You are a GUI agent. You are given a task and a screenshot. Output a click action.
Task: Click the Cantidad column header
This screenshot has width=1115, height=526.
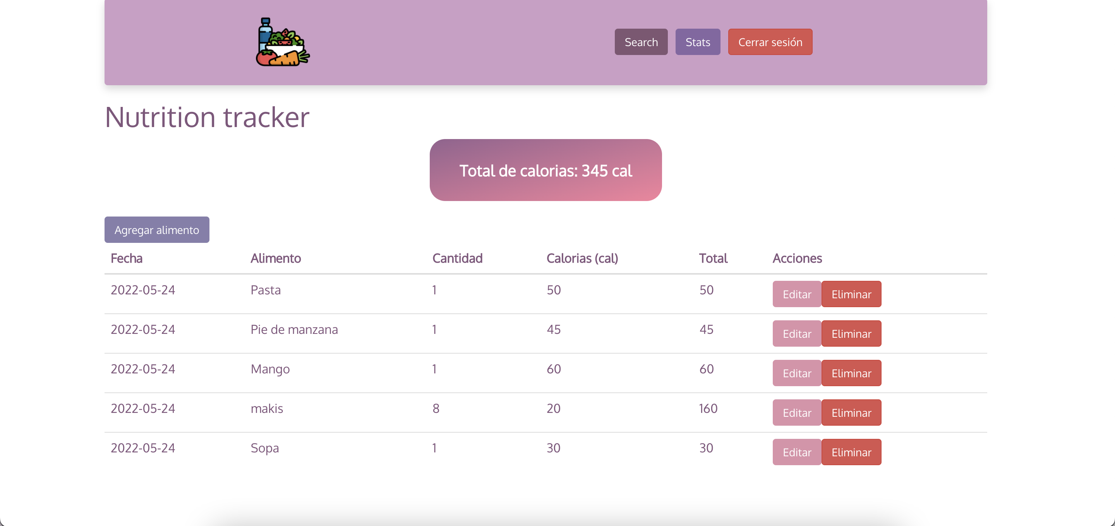(457, 258)
